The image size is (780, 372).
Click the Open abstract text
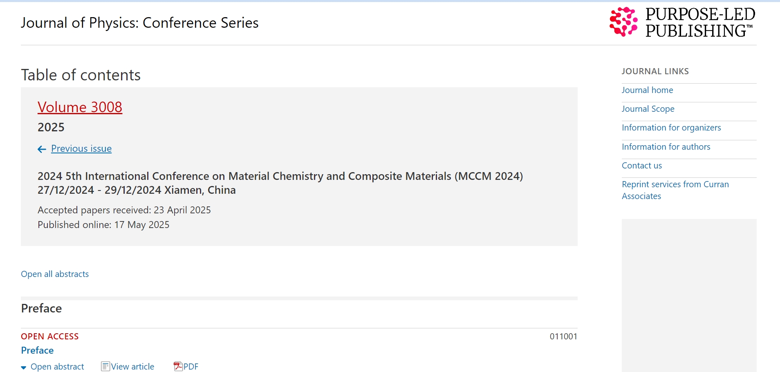click(x=57, y=367)
